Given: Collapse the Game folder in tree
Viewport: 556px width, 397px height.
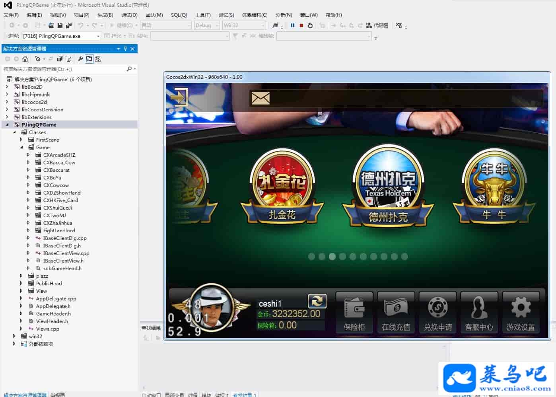Looking at the screenshot, I should (x=22, y=148).
